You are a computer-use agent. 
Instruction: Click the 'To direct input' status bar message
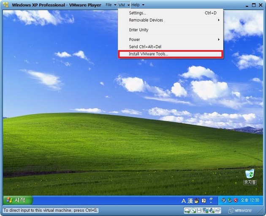click(51, 211)
